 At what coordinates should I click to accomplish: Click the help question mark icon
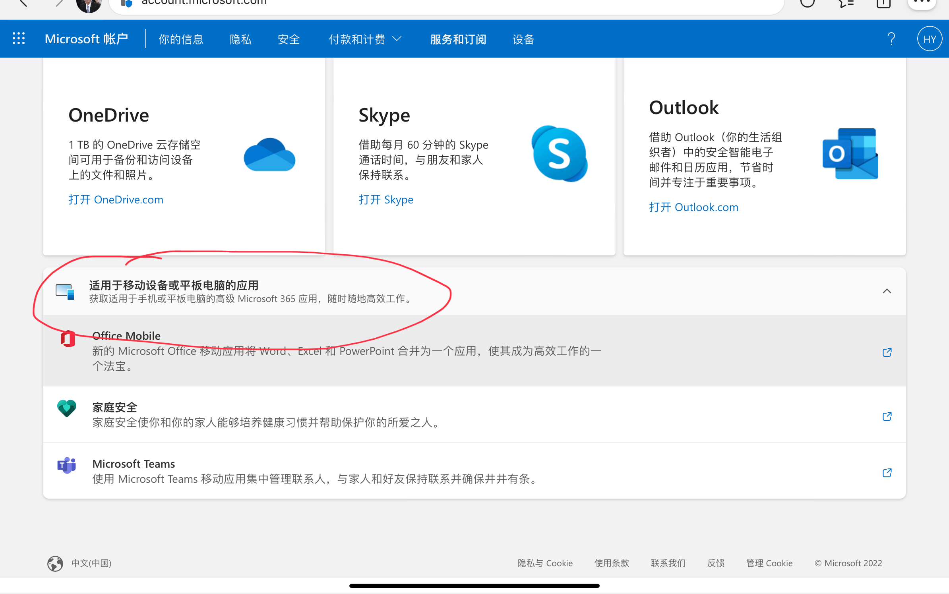tap(891, 39)
